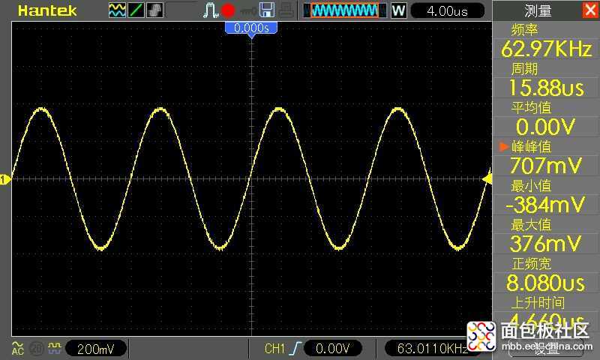Click the 0.00V trigger level readout

[332, 349]
